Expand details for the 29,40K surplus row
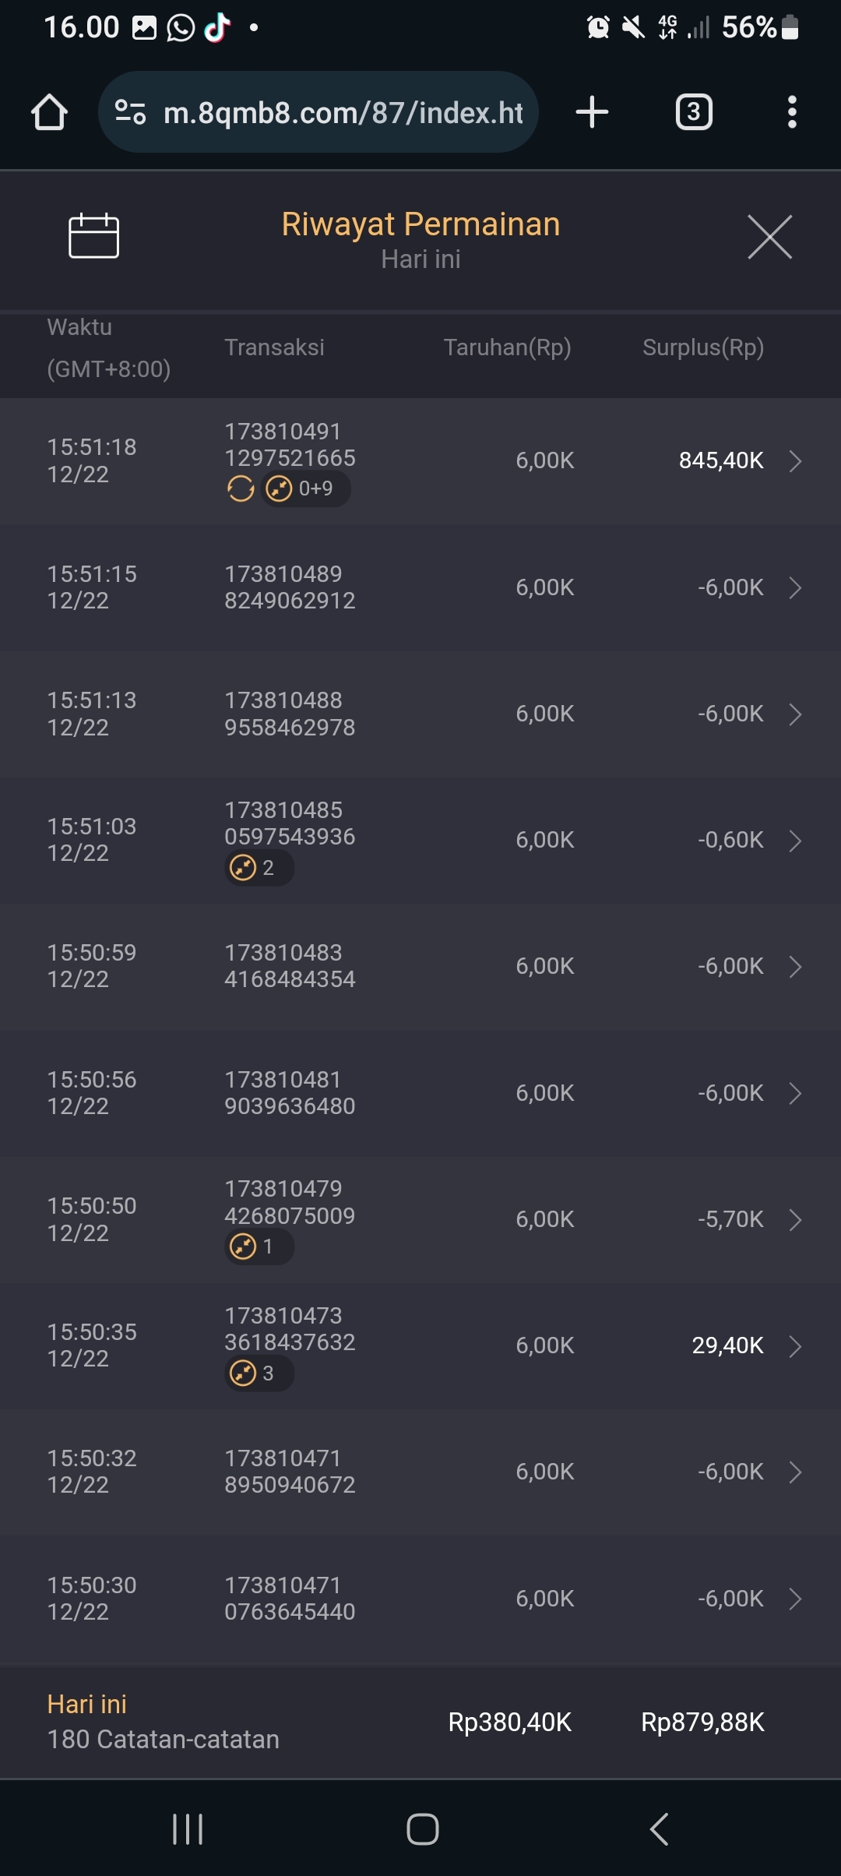Viewport: 841px width, 1876px height. coord(795,1346)
